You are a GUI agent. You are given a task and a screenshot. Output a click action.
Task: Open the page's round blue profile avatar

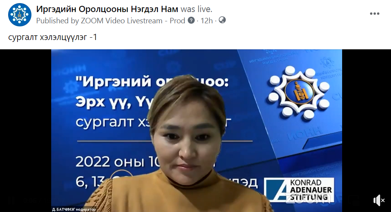(20, 15)
